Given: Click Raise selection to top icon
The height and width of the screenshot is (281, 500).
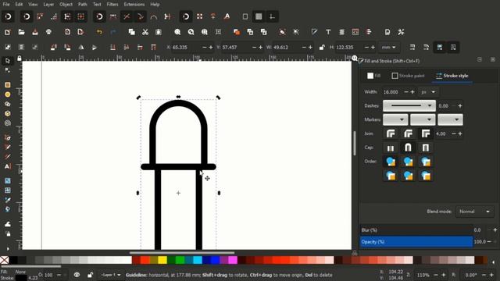Looking at the screenshot, I should click(x=153, y=47).
